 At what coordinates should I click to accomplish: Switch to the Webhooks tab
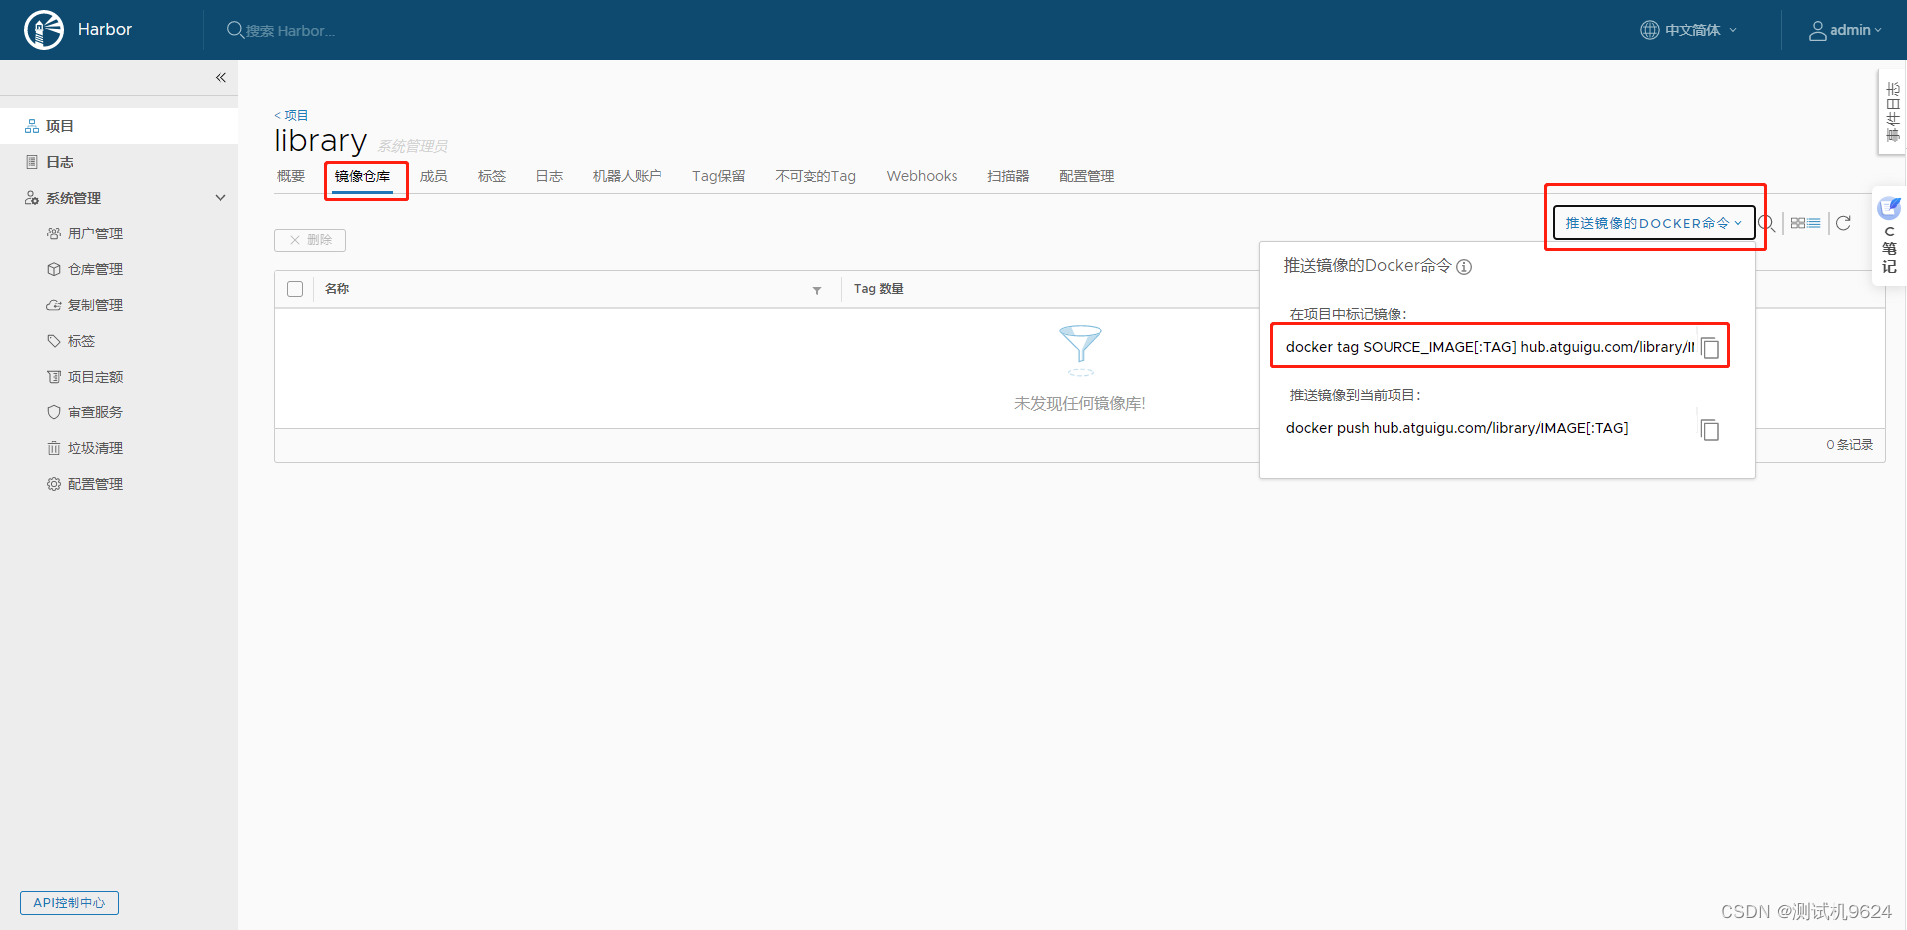tap(922, 176)
